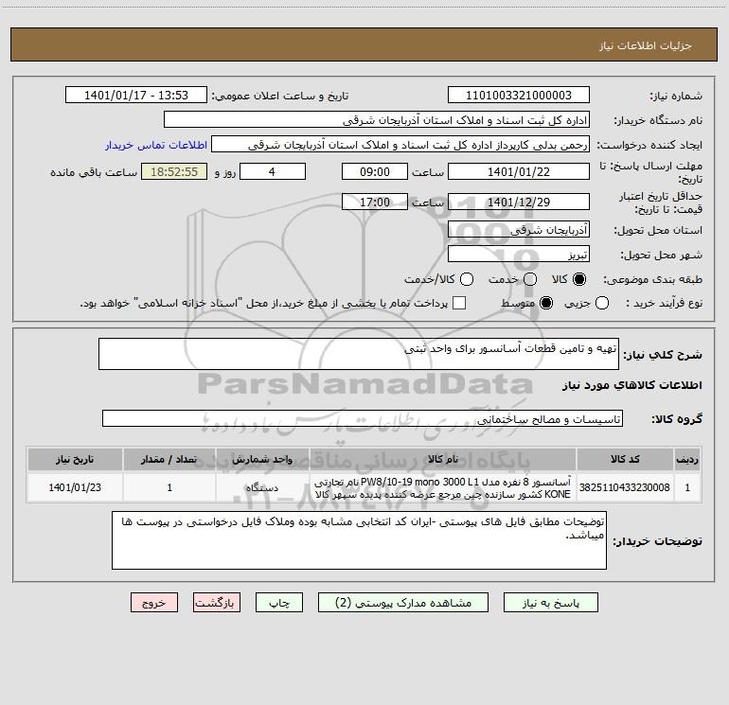Click the شرح کلی نیاز label
Image resolution: width=729 pixels, height=705 pixels.
pos(663,355)
